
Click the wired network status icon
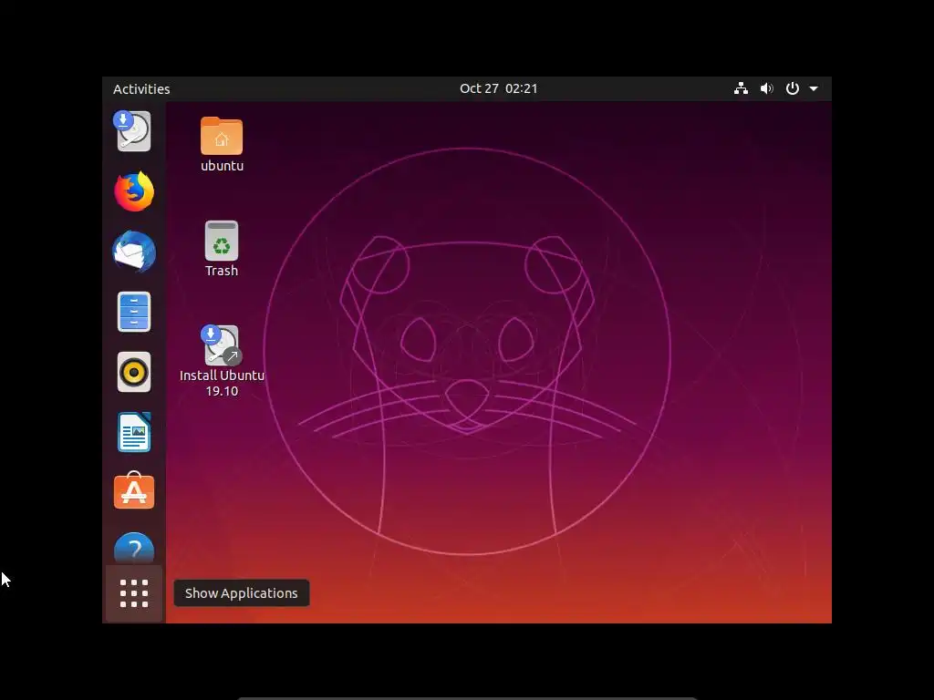pyautogui.click(x=741, y=88)
